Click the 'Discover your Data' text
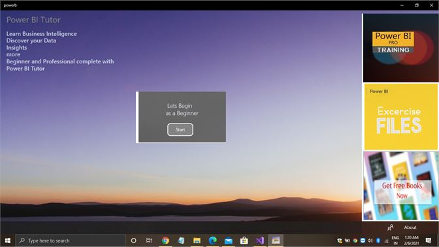Viewport: 439px width, 247px height. [31, 41]
